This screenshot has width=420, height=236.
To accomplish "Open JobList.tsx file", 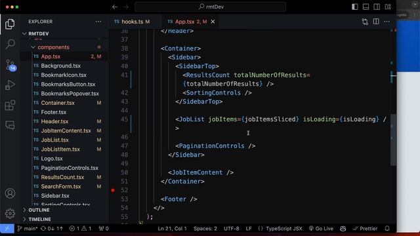I will (x=64, y=140).
